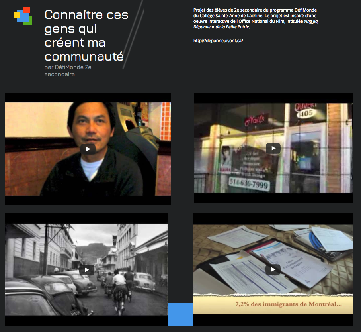This screenshot has height=332, width=361.
Task: Click the blue square between the bottom videos
Action: coord(181,314)
